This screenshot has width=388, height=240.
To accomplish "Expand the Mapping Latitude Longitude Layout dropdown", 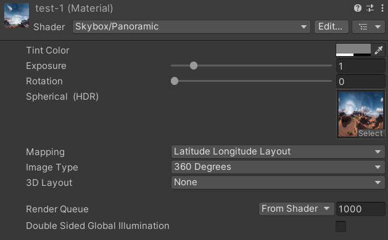I will [278, 151].
